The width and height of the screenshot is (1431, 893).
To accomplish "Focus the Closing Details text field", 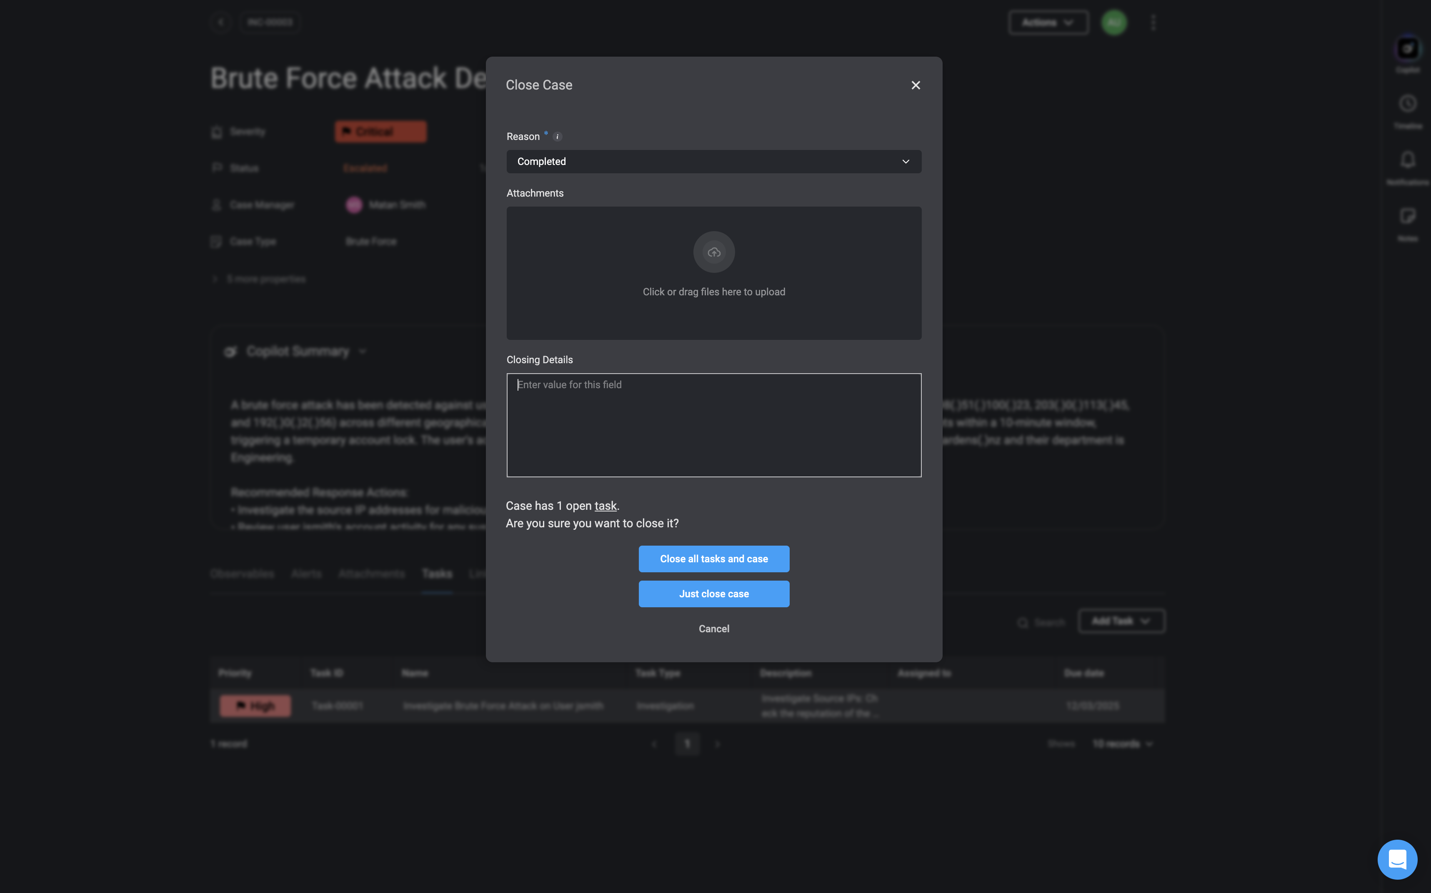I will (x=713, y=425).
